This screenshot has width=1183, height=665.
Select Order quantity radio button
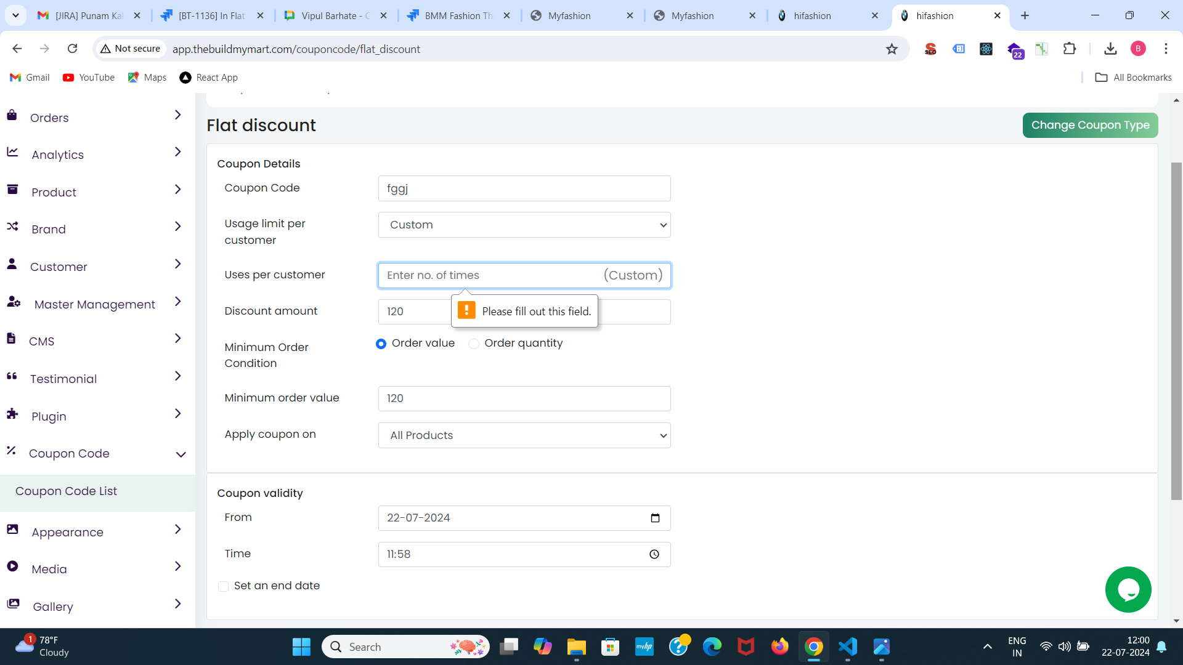[x=474, y=344]
